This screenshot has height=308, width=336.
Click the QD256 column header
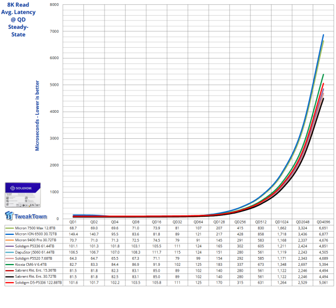[x=240, y=222]
